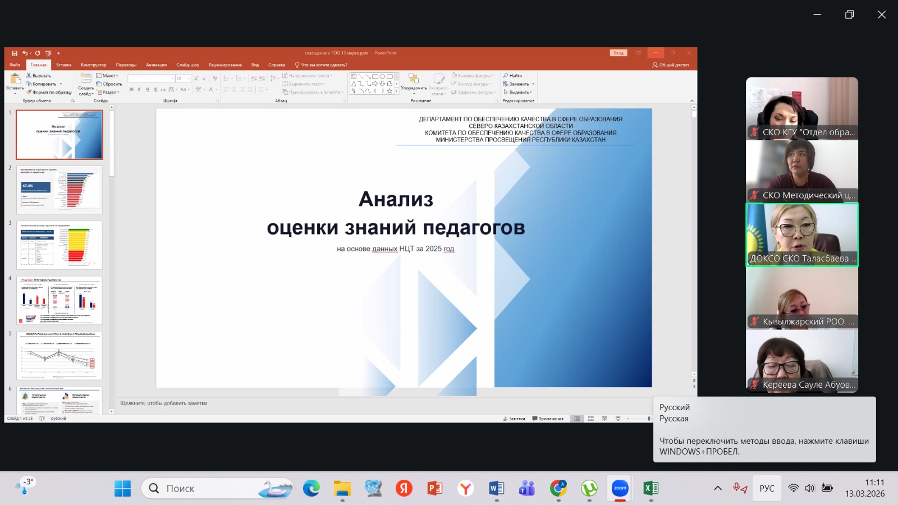Screen dimensions: 898x505
Task: Open the Анимация ribbon tab
Action: click(158, 64)
